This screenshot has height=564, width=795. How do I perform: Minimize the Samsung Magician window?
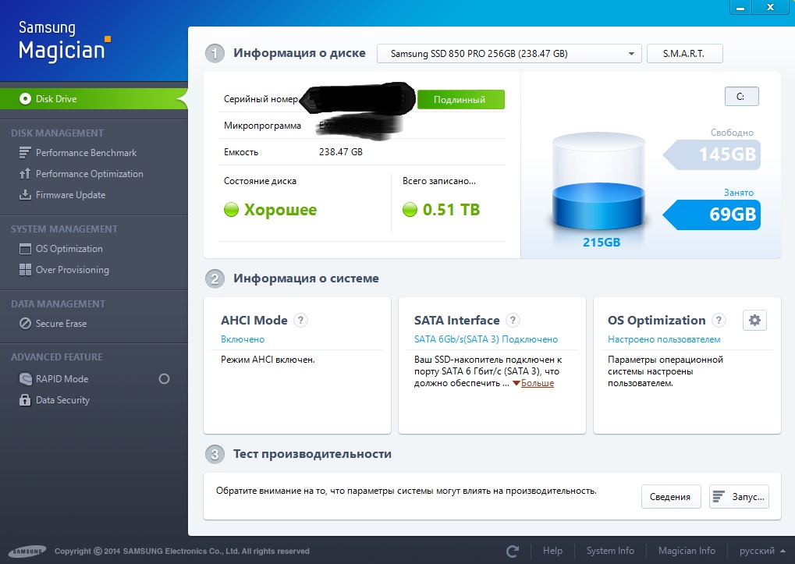click(740, 7)
